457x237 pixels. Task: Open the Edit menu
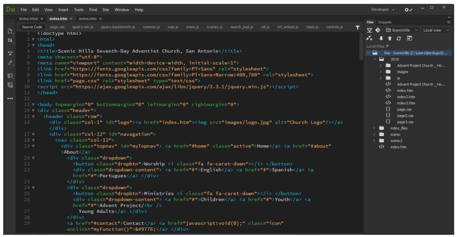[x=35, y=10]
